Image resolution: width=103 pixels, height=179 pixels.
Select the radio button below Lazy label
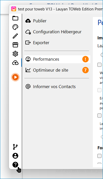[x=102, y=55]
